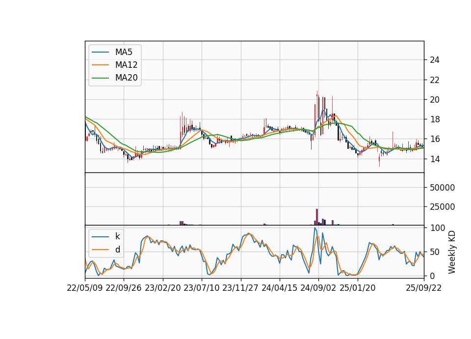Click the 23/02/20 date label
Image resolution: width=471 pixels, height=339 pixels.
click(x=163, y=288)
